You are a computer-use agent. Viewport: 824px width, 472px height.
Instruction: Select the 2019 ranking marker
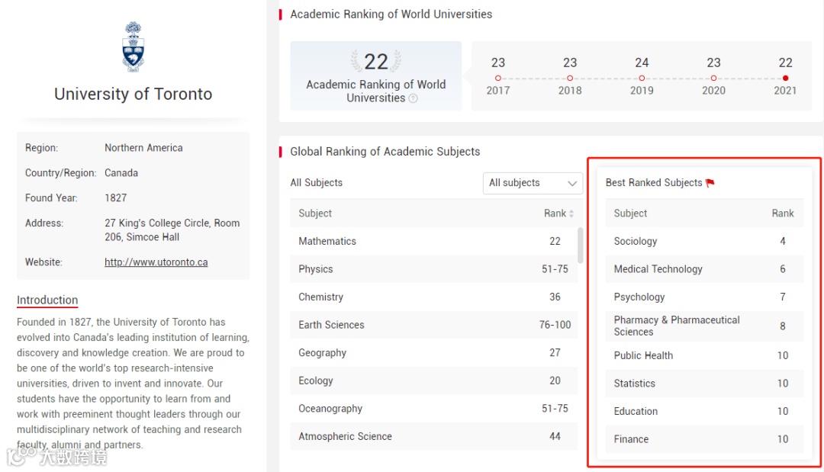pyautogui.click(x=642, y=79)
